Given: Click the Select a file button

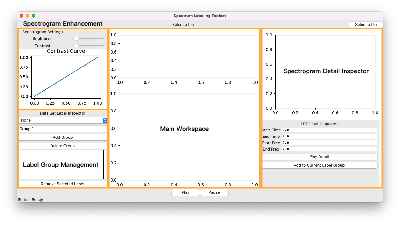Looking at the screenshot, I should [x=366, y=25].
